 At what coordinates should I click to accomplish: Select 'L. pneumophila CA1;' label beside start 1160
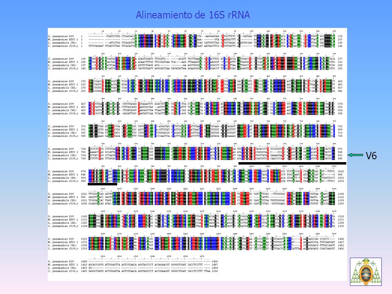[63, 223]
